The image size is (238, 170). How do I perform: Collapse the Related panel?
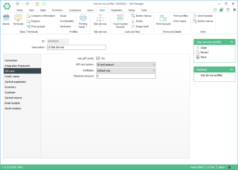[231, 70]
